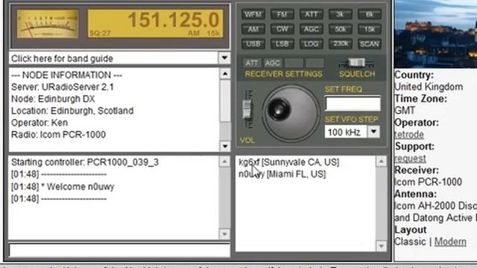Image resolution: width=477 pixels, height=268 pixels.
Task: Click the tuning dial knob
Action: click(291, 113)
